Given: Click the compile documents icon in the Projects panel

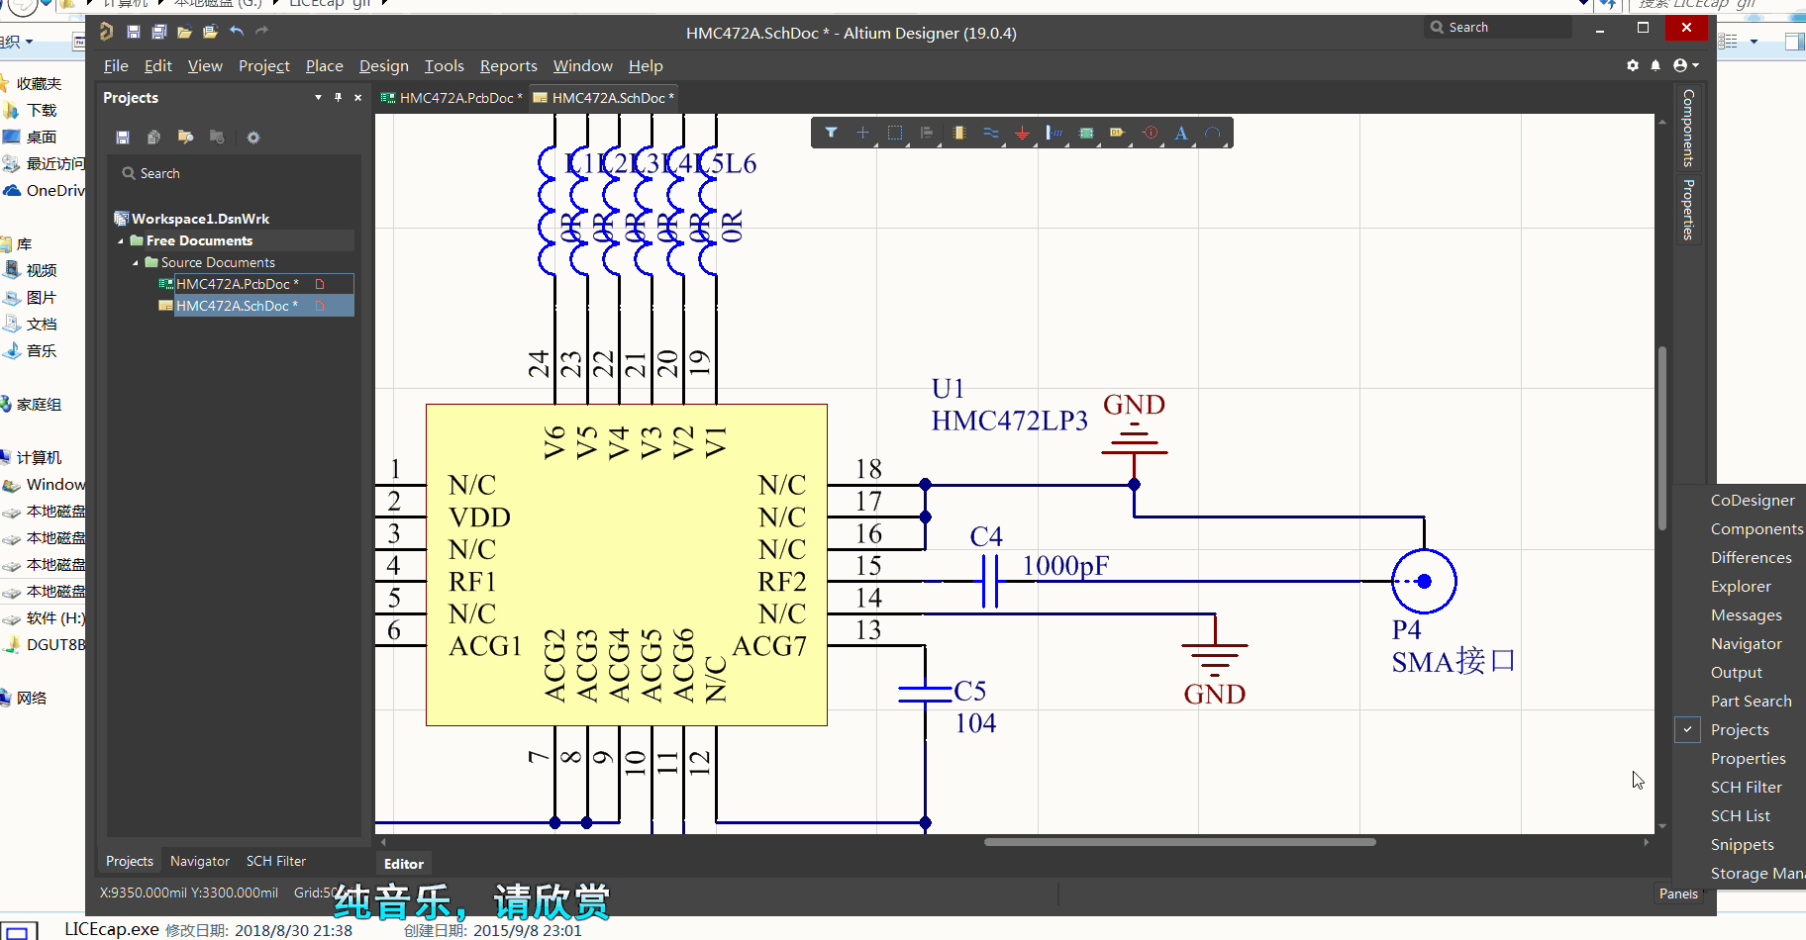Looking at the screenshot, I should coord(153,138).
